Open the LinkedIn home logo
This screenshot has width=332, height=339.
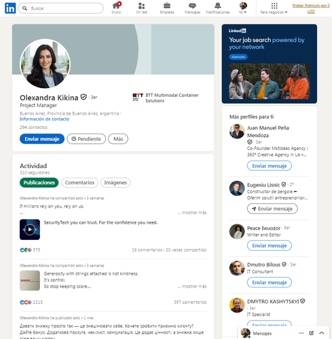pos(10,8)
